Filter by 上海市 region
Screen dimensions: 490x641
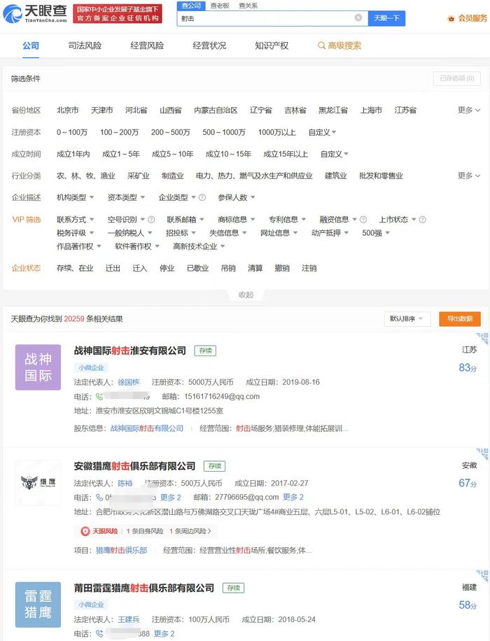coord(371,110)
